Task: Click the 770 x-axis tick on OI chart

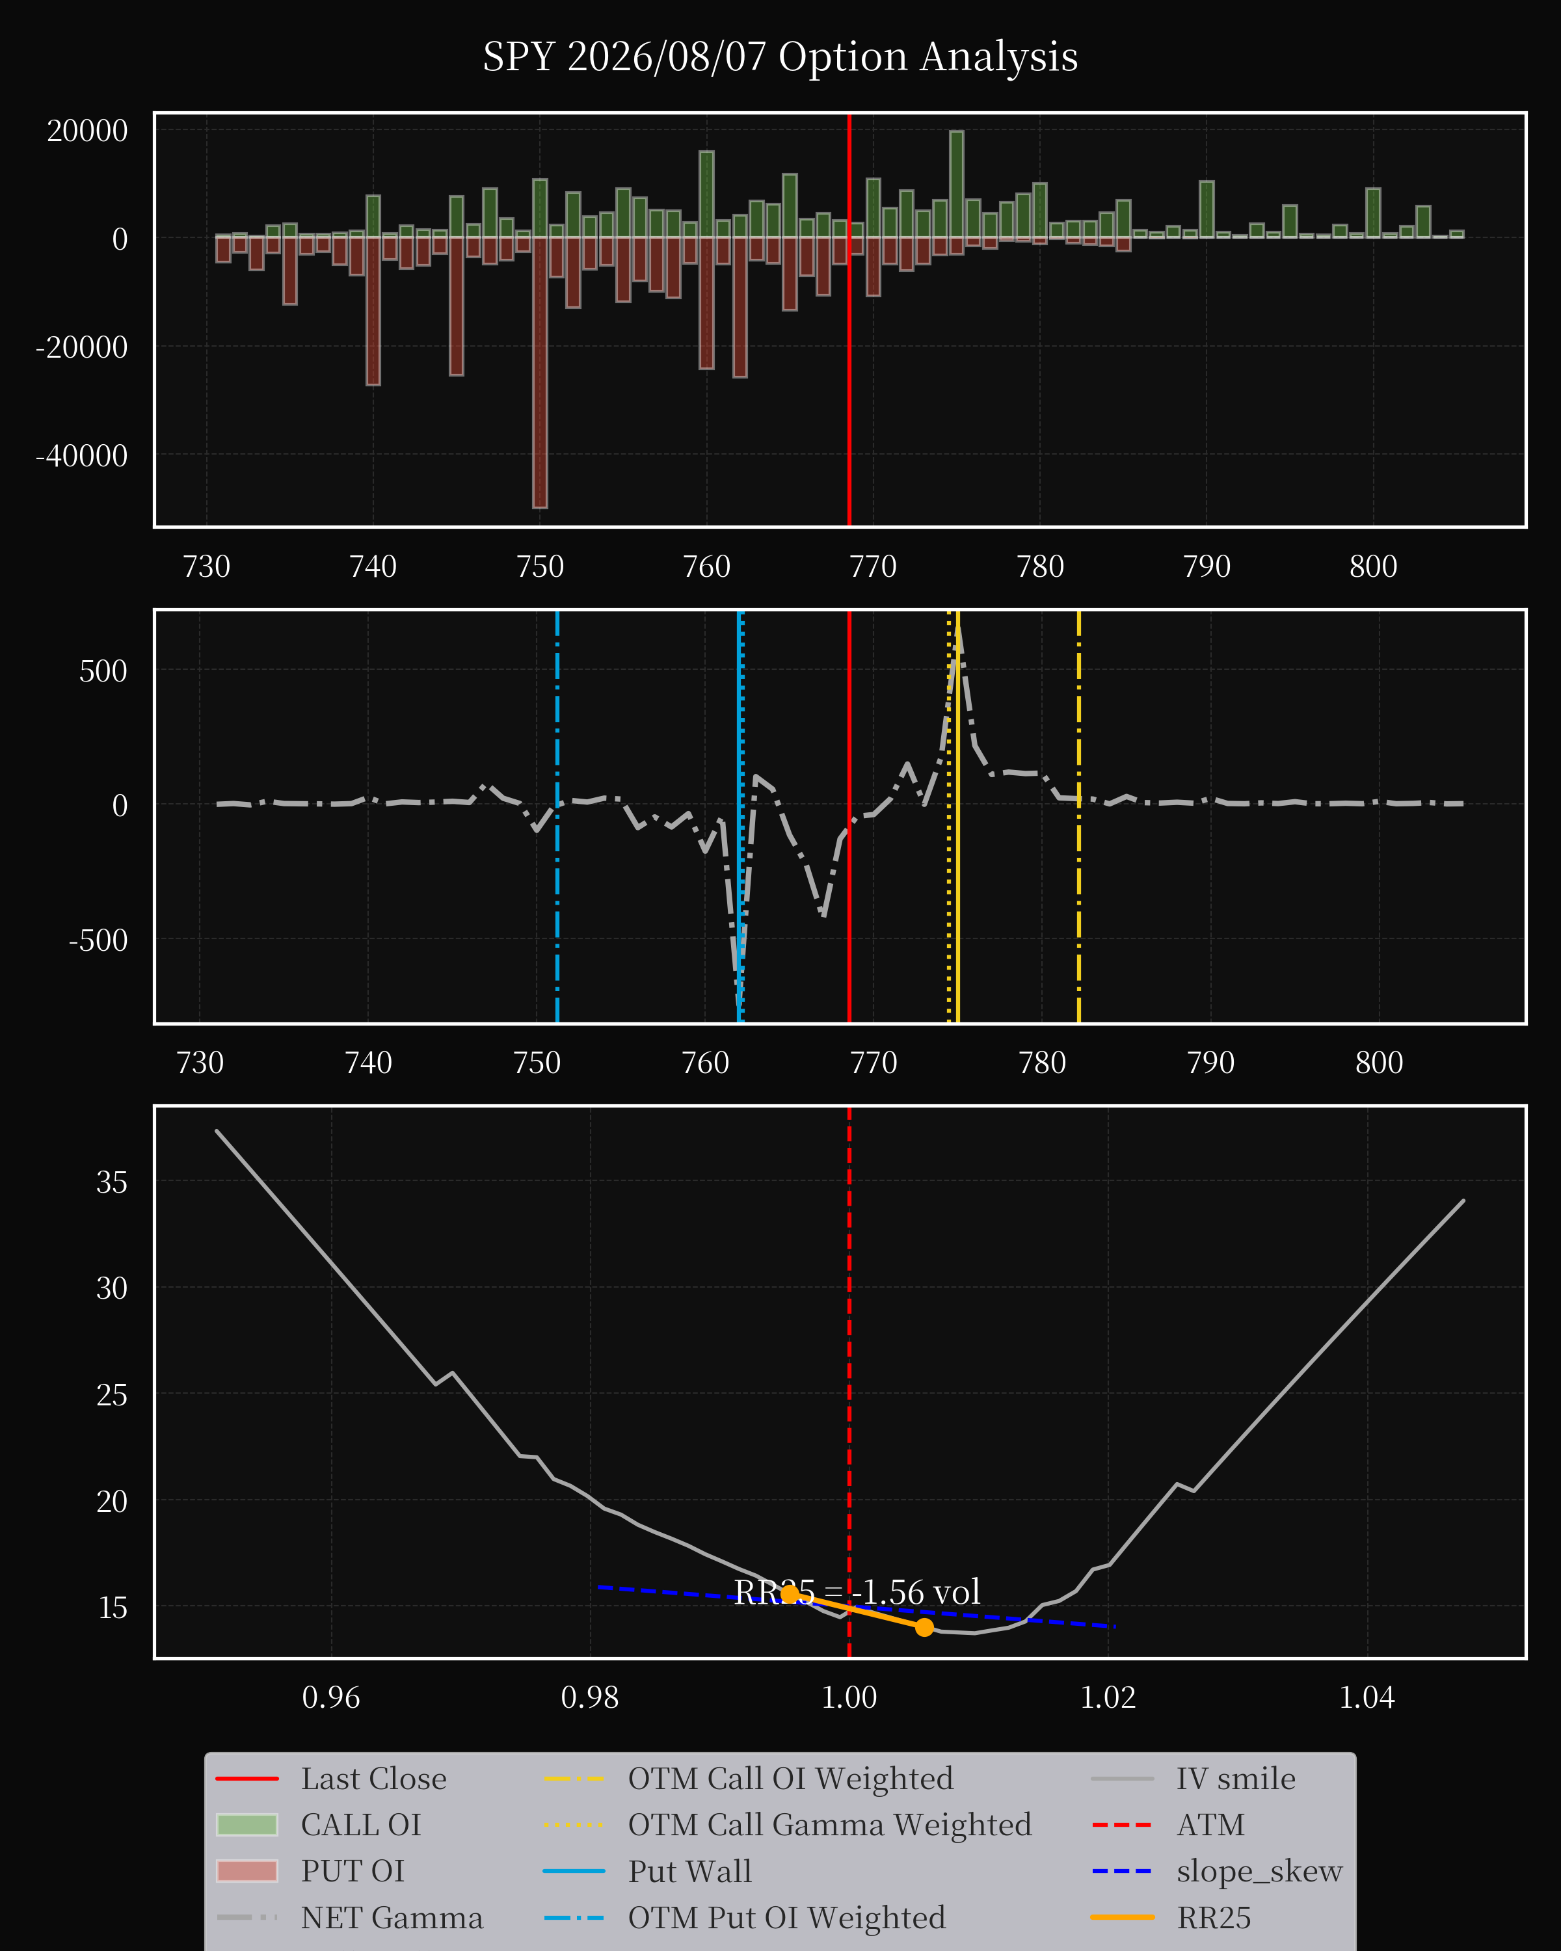Action: [874, 566]
